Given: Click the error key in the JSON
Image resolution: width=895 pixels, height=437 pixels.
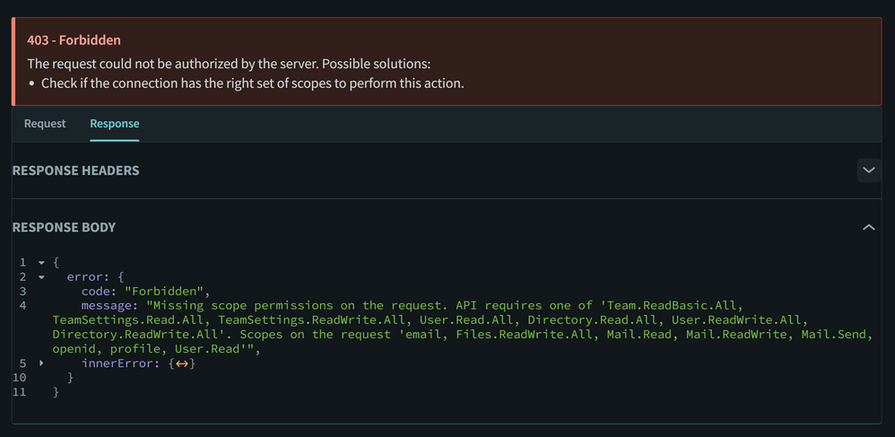Looking at the screenshot, I should pyautogui.click(x=85, y=277).
